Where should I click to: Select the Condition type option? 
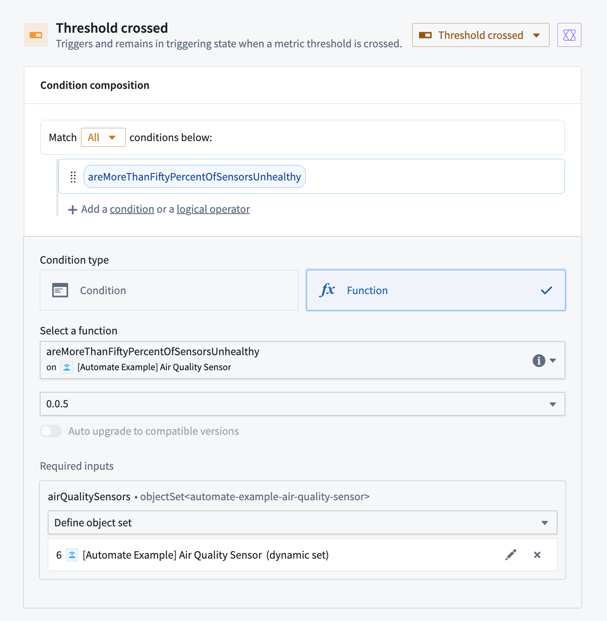coord(169,290)
